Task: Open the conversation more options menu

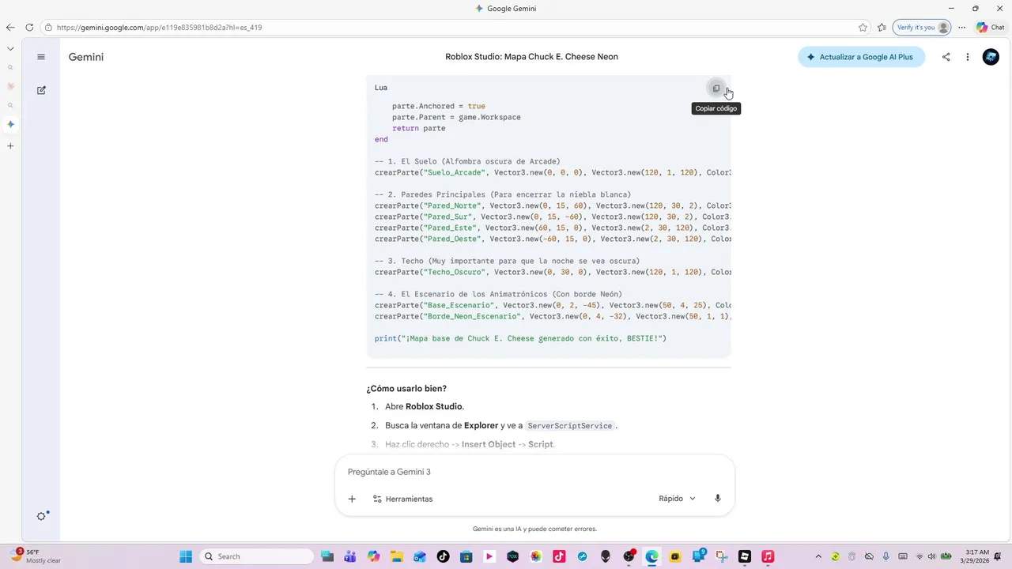Action: (967, 57)
